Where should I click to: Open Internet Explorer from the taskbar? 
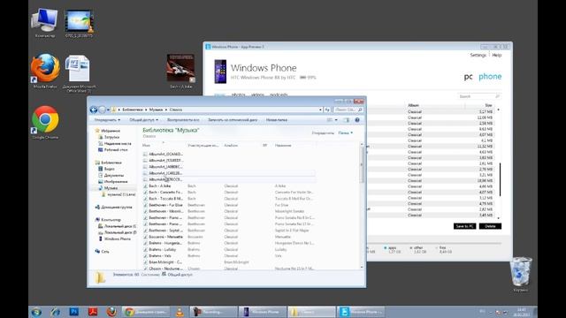coord(55,312)
